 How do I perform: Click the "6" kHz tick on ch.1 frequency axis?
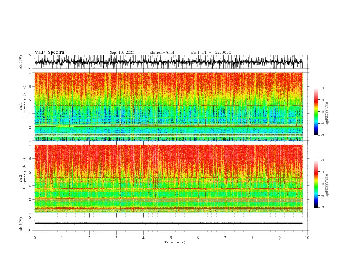(31, 100)
